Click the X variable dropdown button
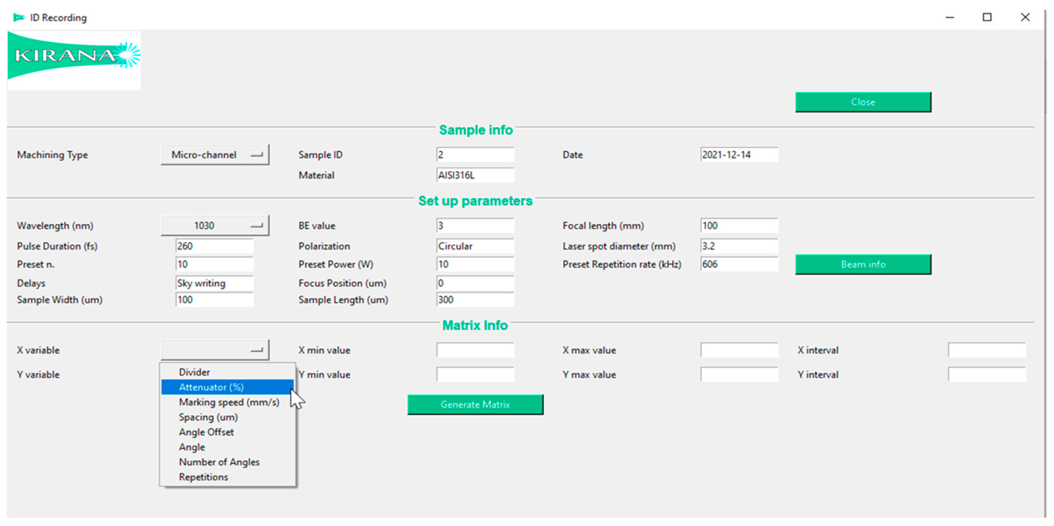 tap(215, 350)
